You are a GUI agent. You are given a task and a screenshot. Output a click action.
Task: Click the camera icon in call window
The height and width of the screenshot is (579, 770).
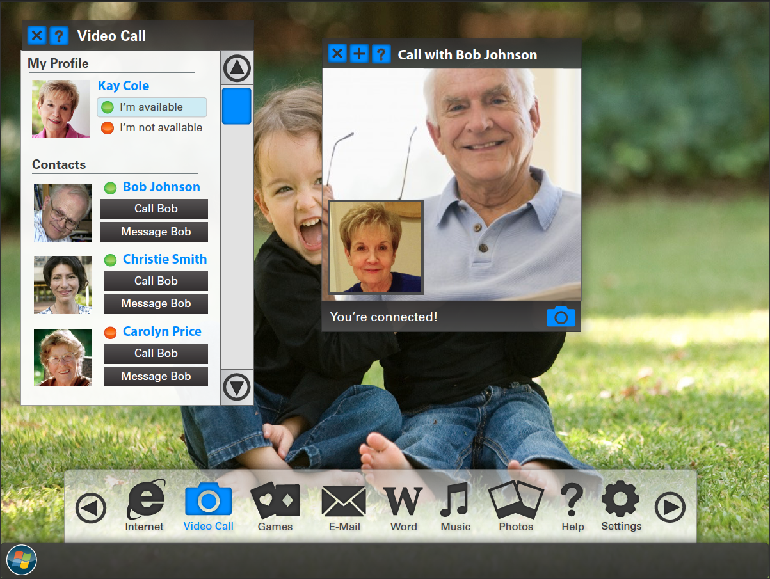561,317
